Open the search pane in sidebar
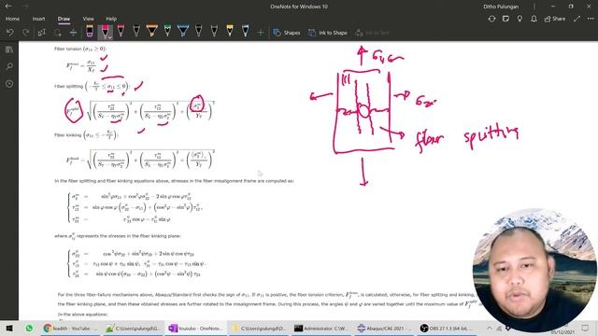Screen dimensions: 598x336 click(x=9, y=66)
